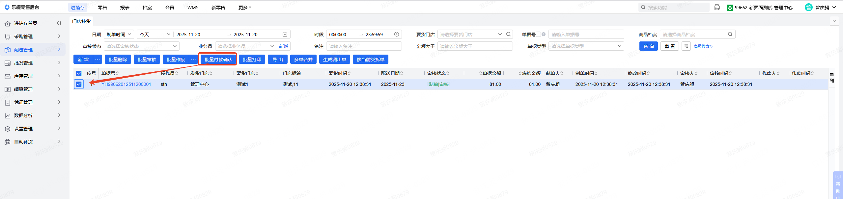Screen dimensions: 843x199
Task: Click 生成调出单 button
Action: pyautogui.click(x=335, y=59)
